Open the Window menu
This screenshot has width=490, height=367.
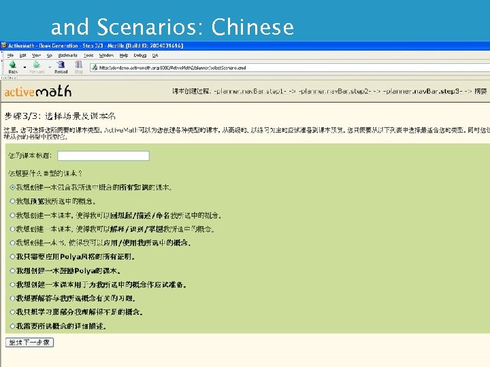pyautogui.click(x=106, y=55)
